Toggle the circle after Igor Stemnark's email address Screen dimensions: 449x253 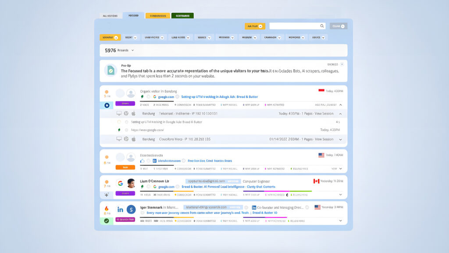coord(246,207)
